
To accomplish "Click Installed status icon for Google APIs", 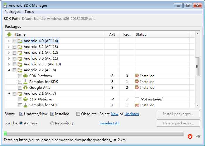I will (x=137, y=88).
